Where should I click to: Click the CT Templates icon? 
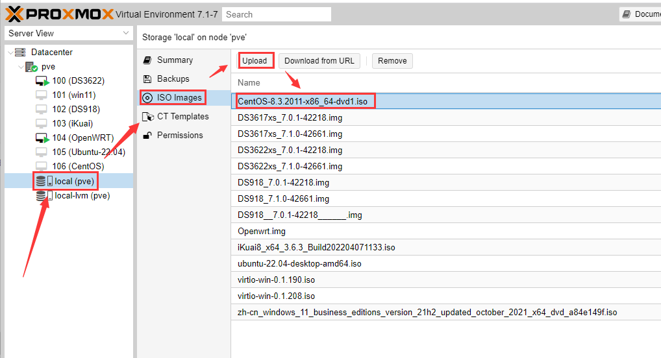[147, 117]
